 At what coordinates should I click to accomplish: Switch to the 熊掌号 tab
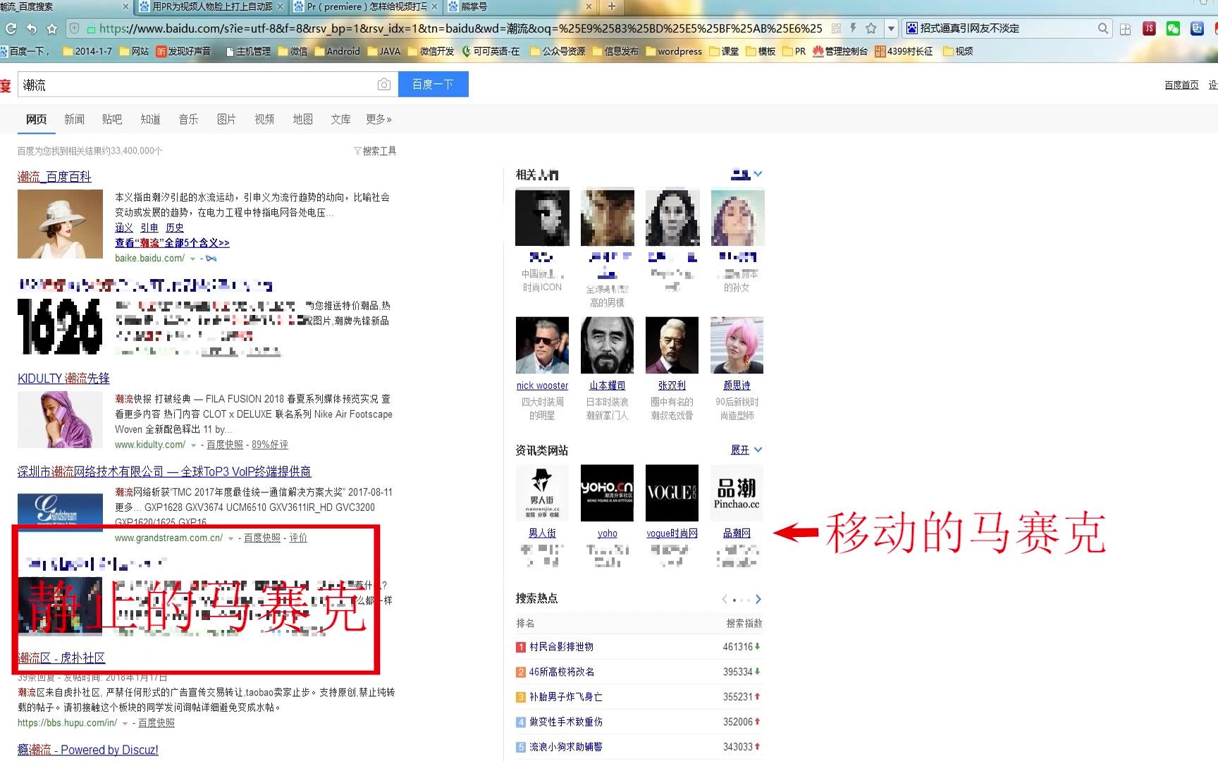[x=520, y=6]
